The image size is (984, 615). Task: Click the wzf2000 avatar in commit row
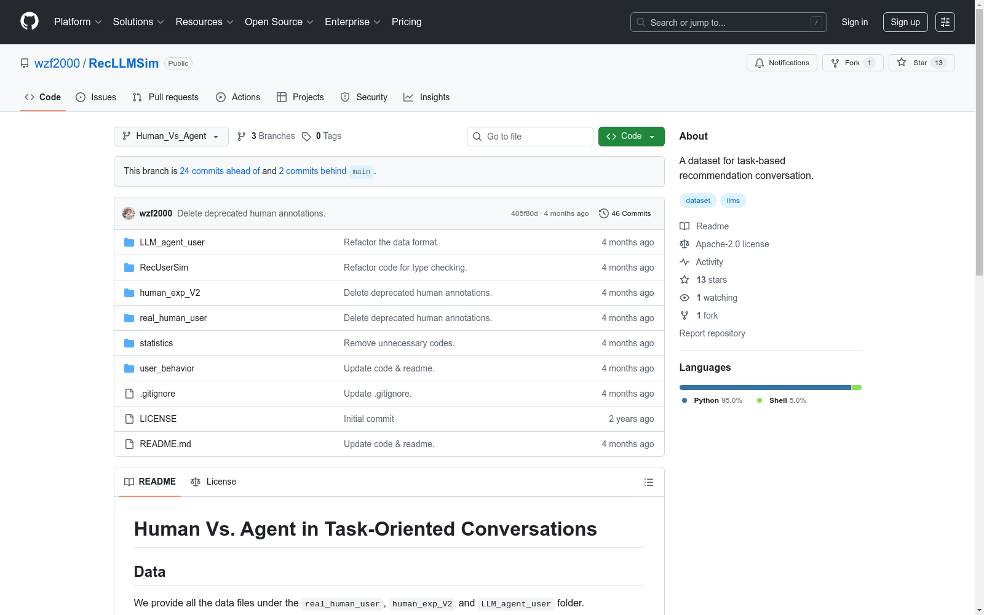tap(129, 213)
